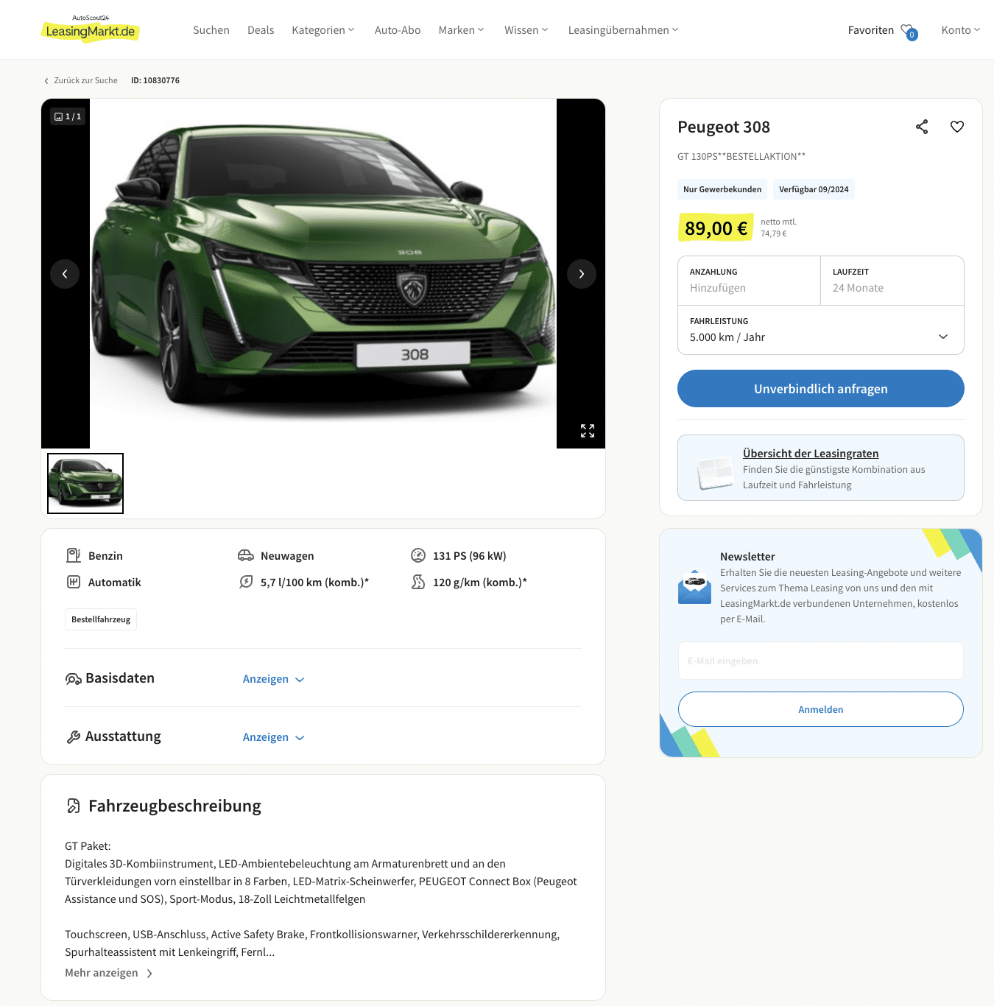Open the Kategorien menu
Viewport: 994px width, 1006px height.
322,30
